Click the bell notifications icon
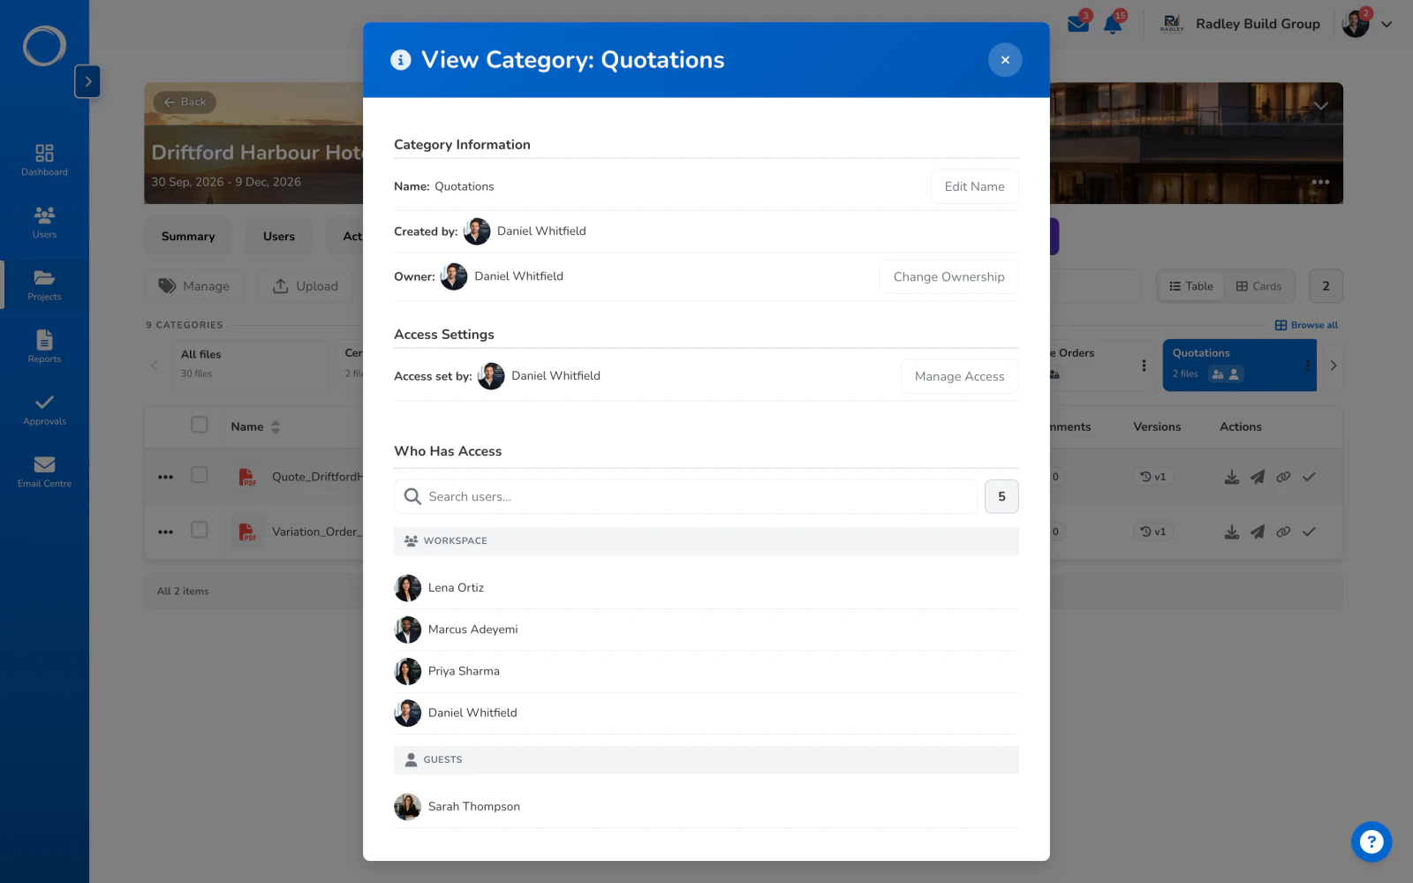Image resolution: width=1413 pixels, height=883 pixels. 1113,24
